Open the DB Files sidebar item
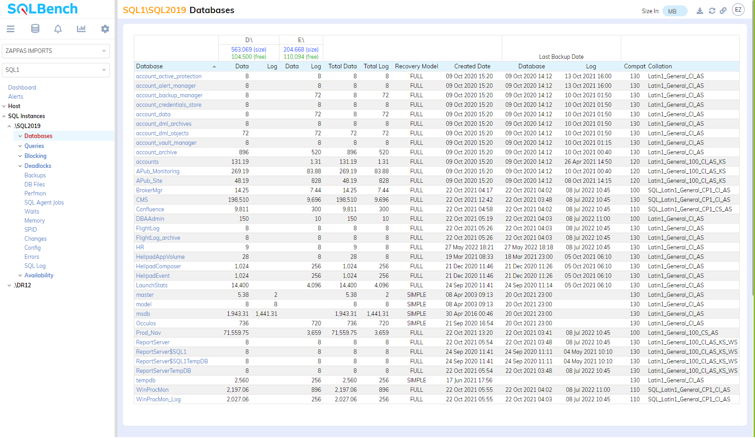Viewport: 755px width, 438px height. point(35,184)
